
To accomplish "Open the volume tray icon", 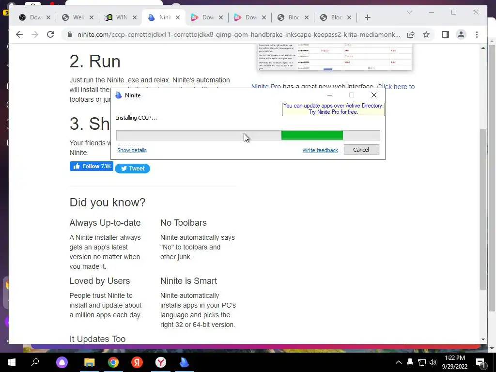I will pos(433,362).
